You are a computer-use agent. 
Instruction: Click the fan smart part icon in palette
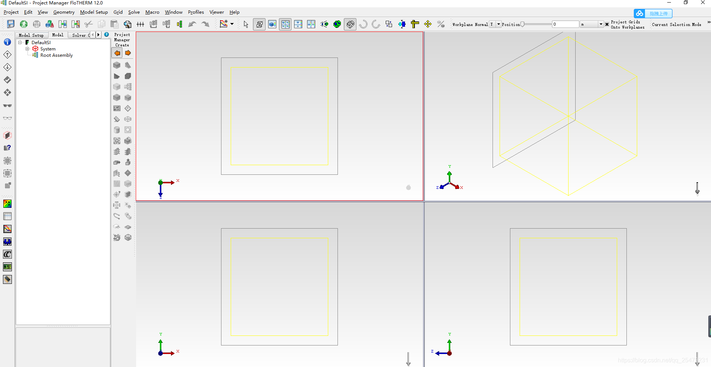(x=117, y=141)
